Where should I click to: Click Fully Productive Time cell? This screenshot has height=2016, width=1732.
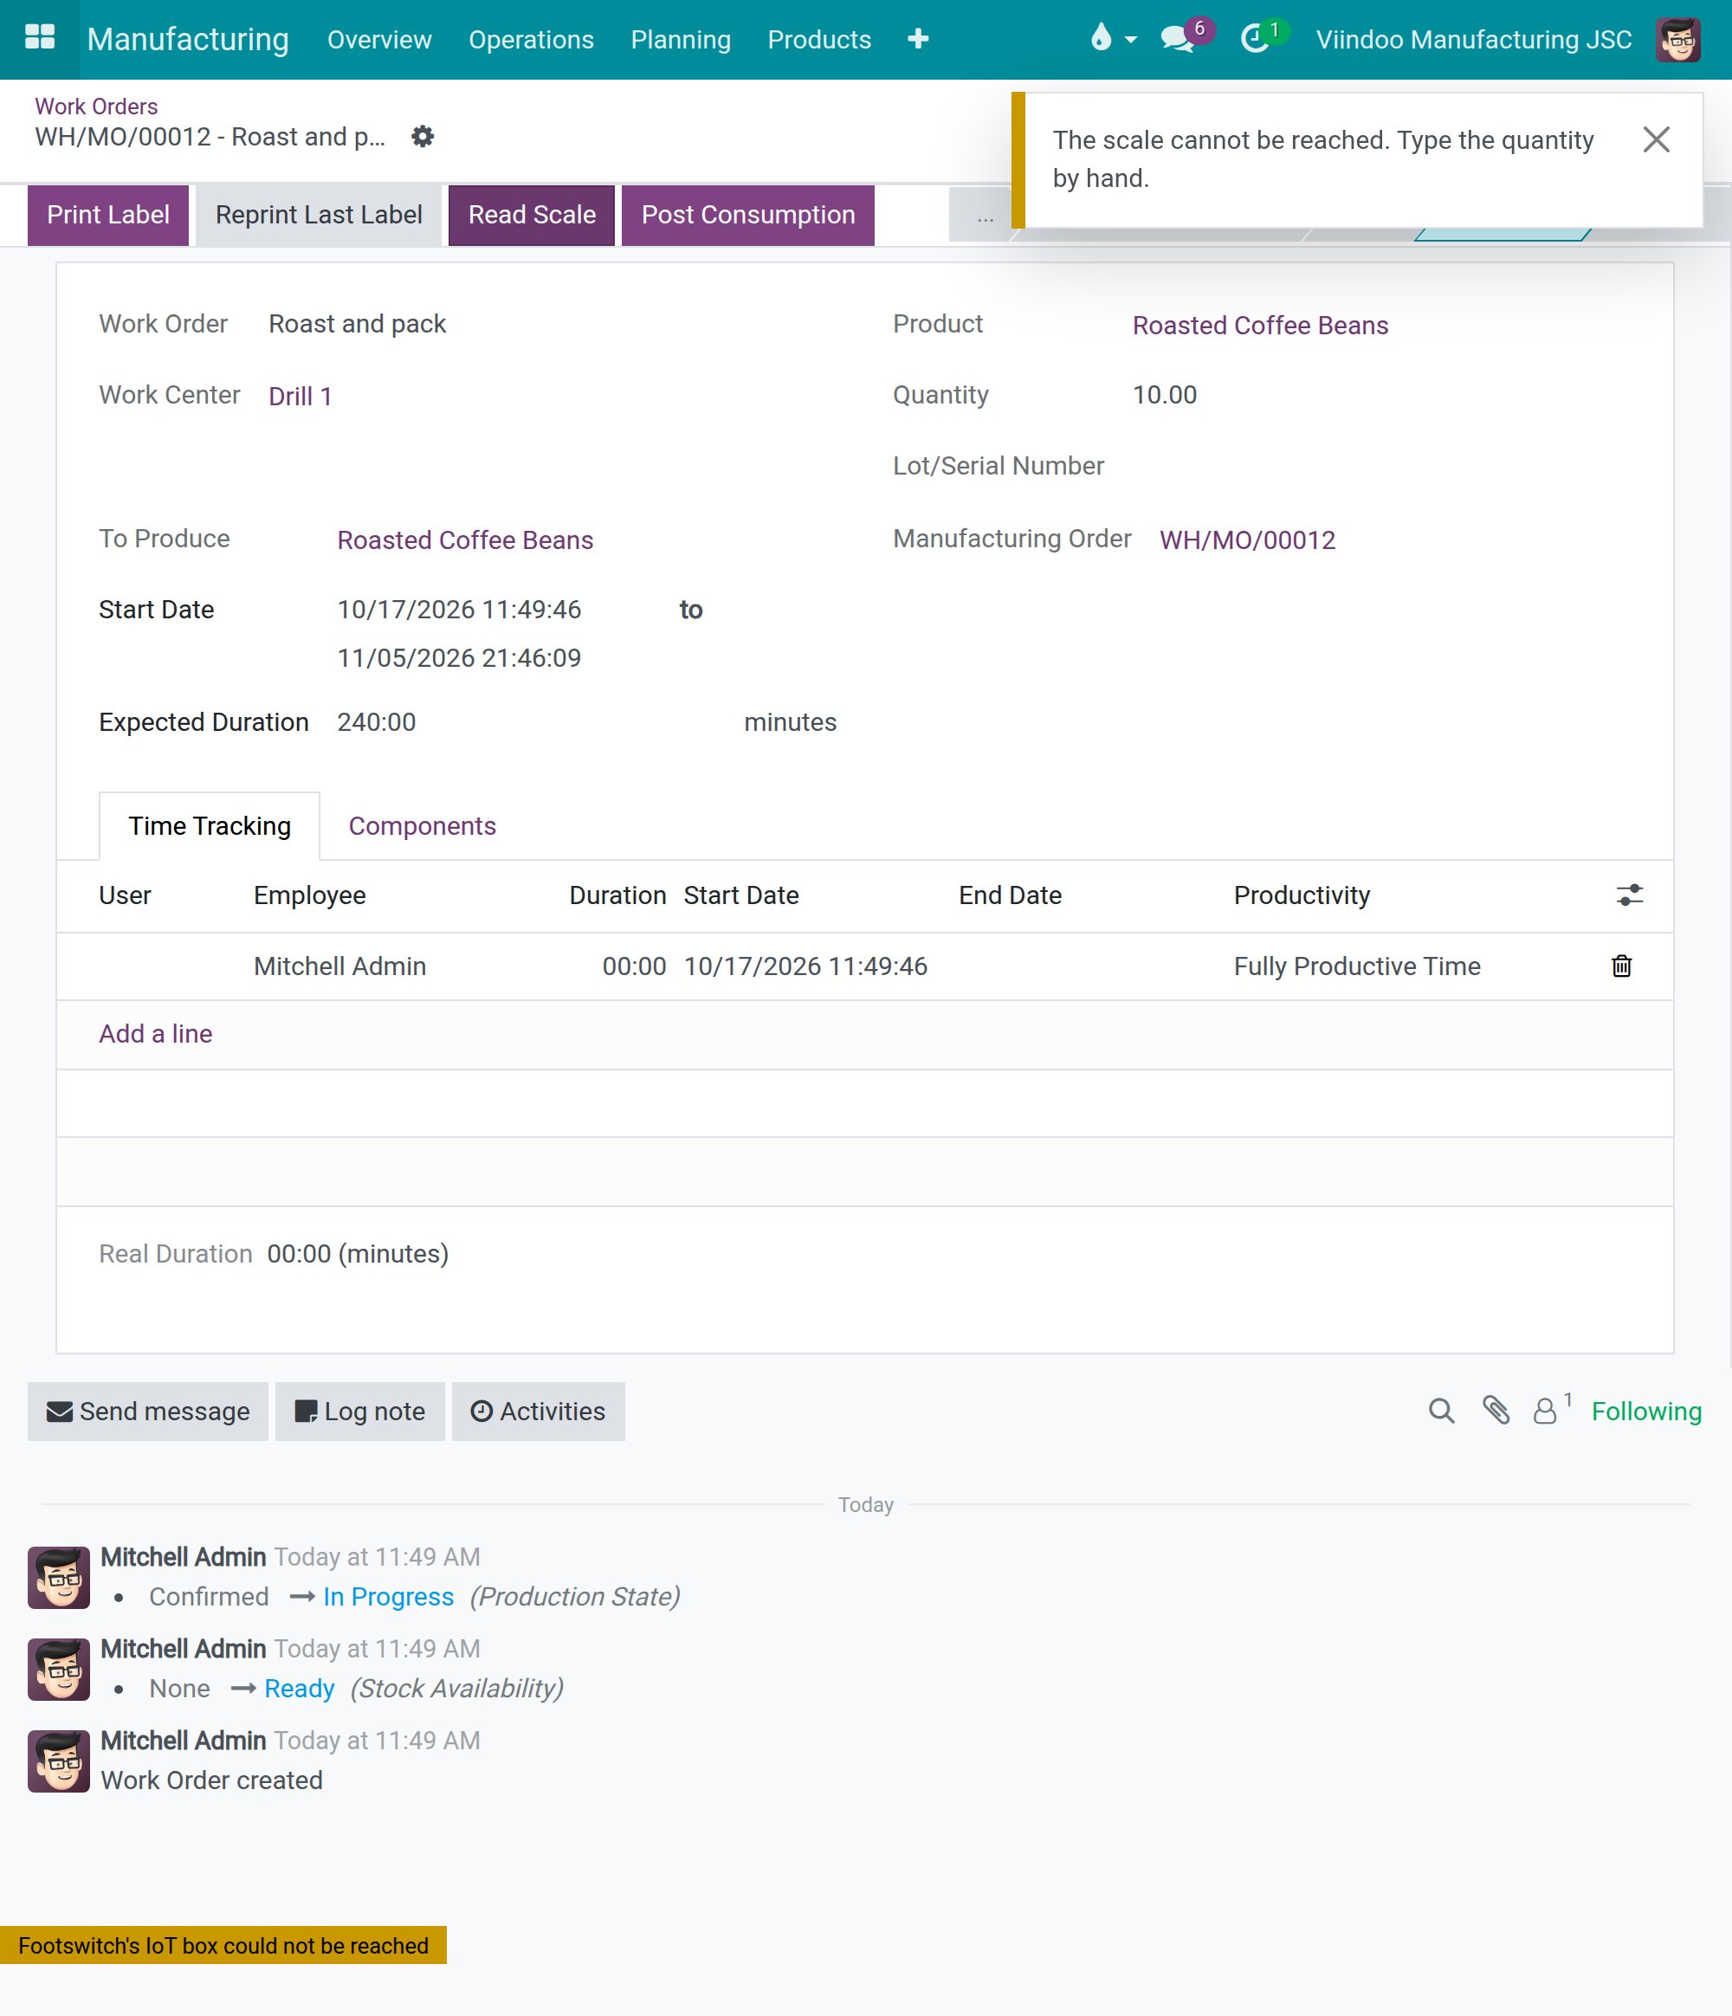click(x=1356, y=966)
